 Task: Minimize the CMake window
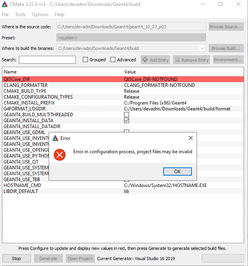pyautogui.click(x=203, y=4)
